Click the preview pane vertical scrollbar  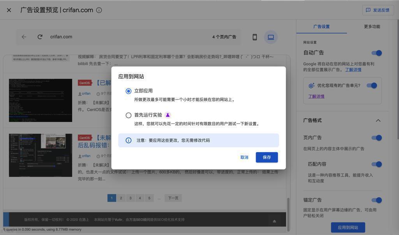pyautogui.click(x=288, y=215)
